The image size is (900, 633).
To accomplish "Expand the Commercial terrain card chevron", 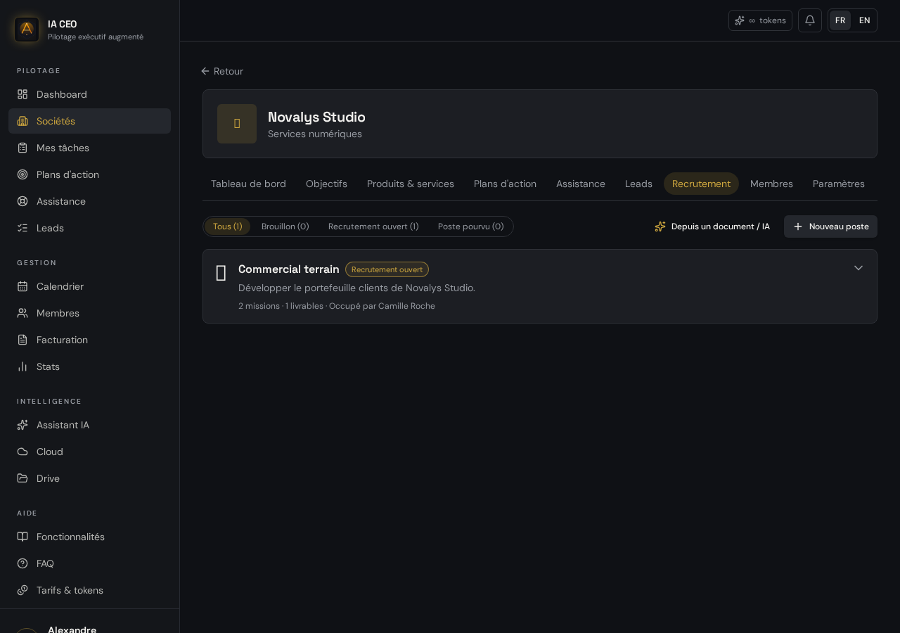I will click(859, 268).
